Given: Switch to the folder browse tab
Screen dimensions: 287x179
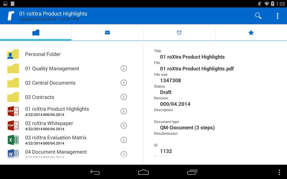Looking at the screenshot, I should [x=36, y=33].
